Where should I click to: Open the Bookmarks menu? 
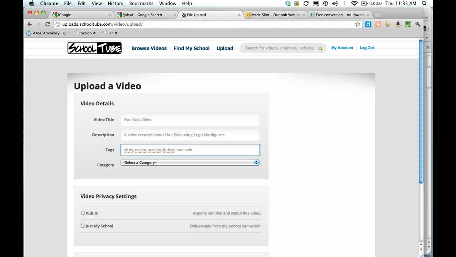tap(141, 3)
